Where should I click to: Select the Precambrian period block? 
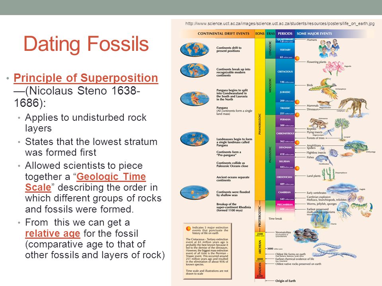[x=285, y=206]
